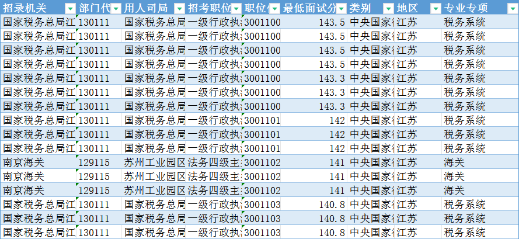This screenshot has height=239, width=519.
Task: Select the 类别 header cell text
Action: (360, 8)
